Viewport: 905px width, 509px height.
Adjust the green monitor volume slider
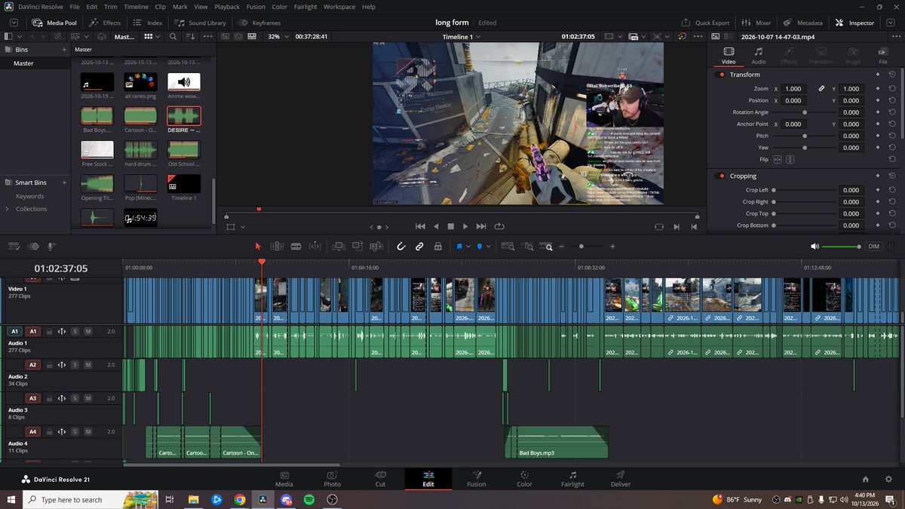click(x=841, y=247)
